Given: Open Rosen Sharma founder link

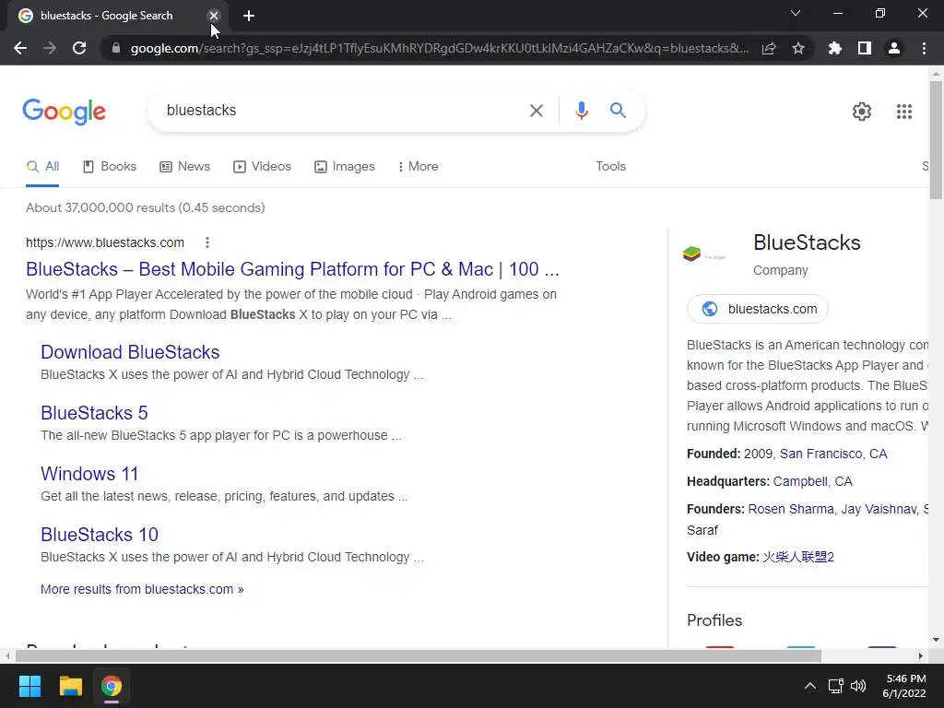Looking at the screenshot, I should tap(790, 509).
